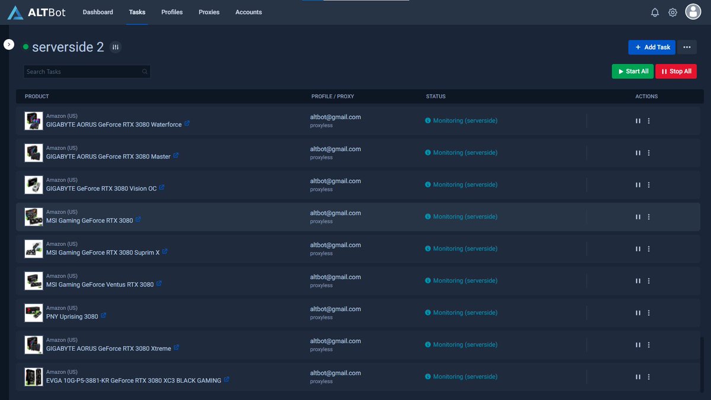711x400 pixels.
Task: Pause the AORUS RTX 3080 Xtreme task
Action: point(638,345)
